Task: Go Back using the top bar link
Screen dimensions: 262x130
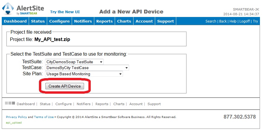Action: coord(223,21)
